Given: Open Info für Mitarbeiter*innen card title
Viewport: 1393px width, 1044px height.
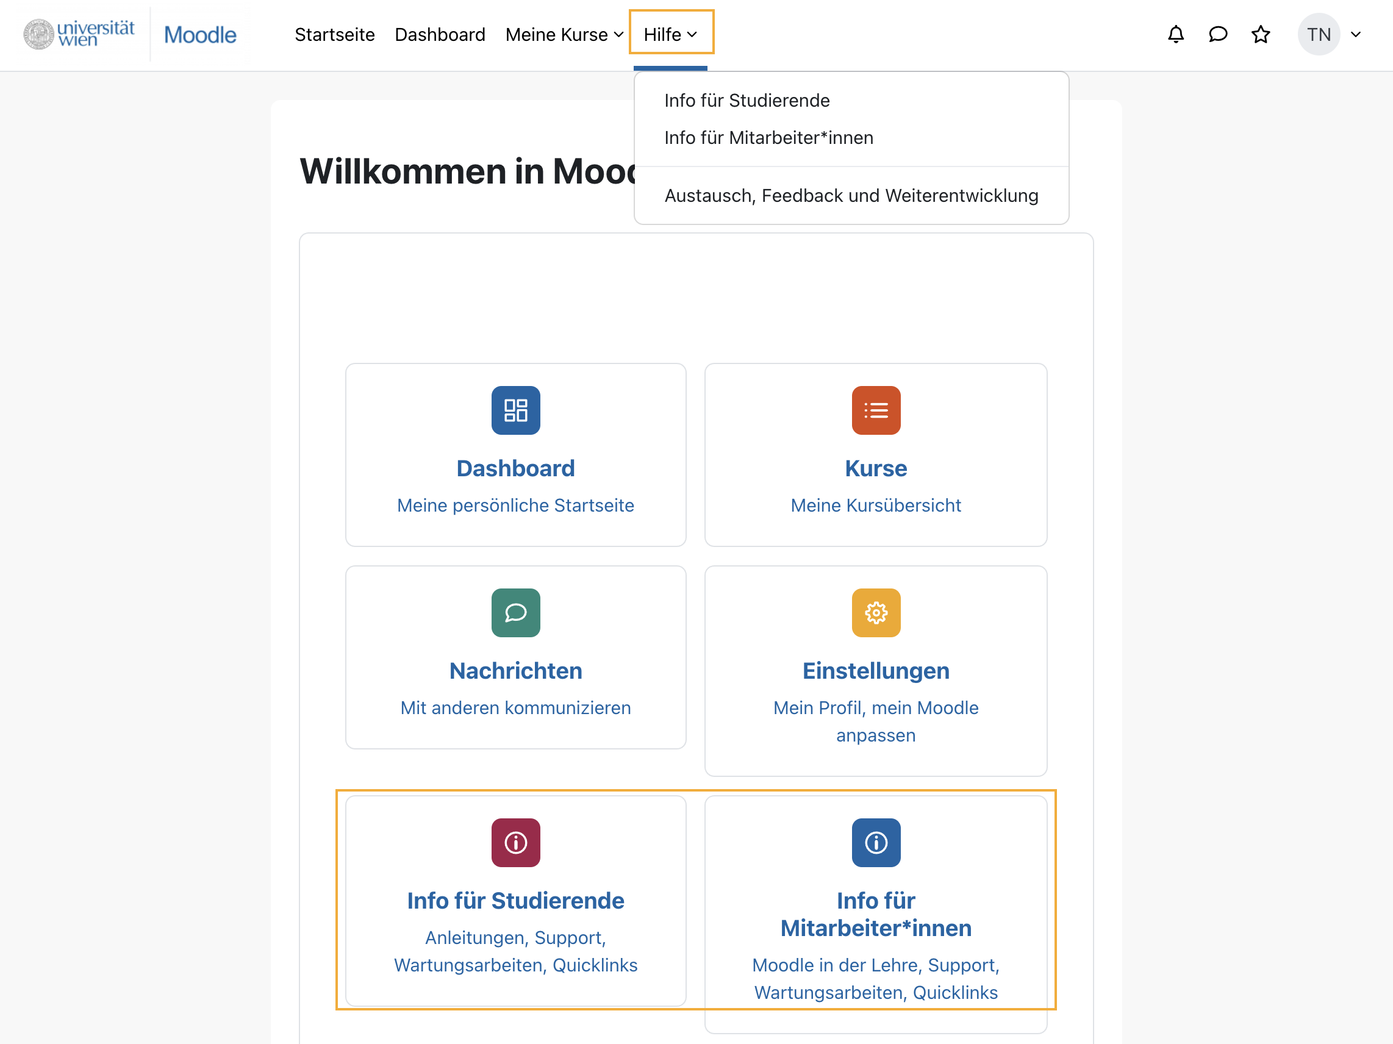Looking at the screenshot, I should [875, 914].
